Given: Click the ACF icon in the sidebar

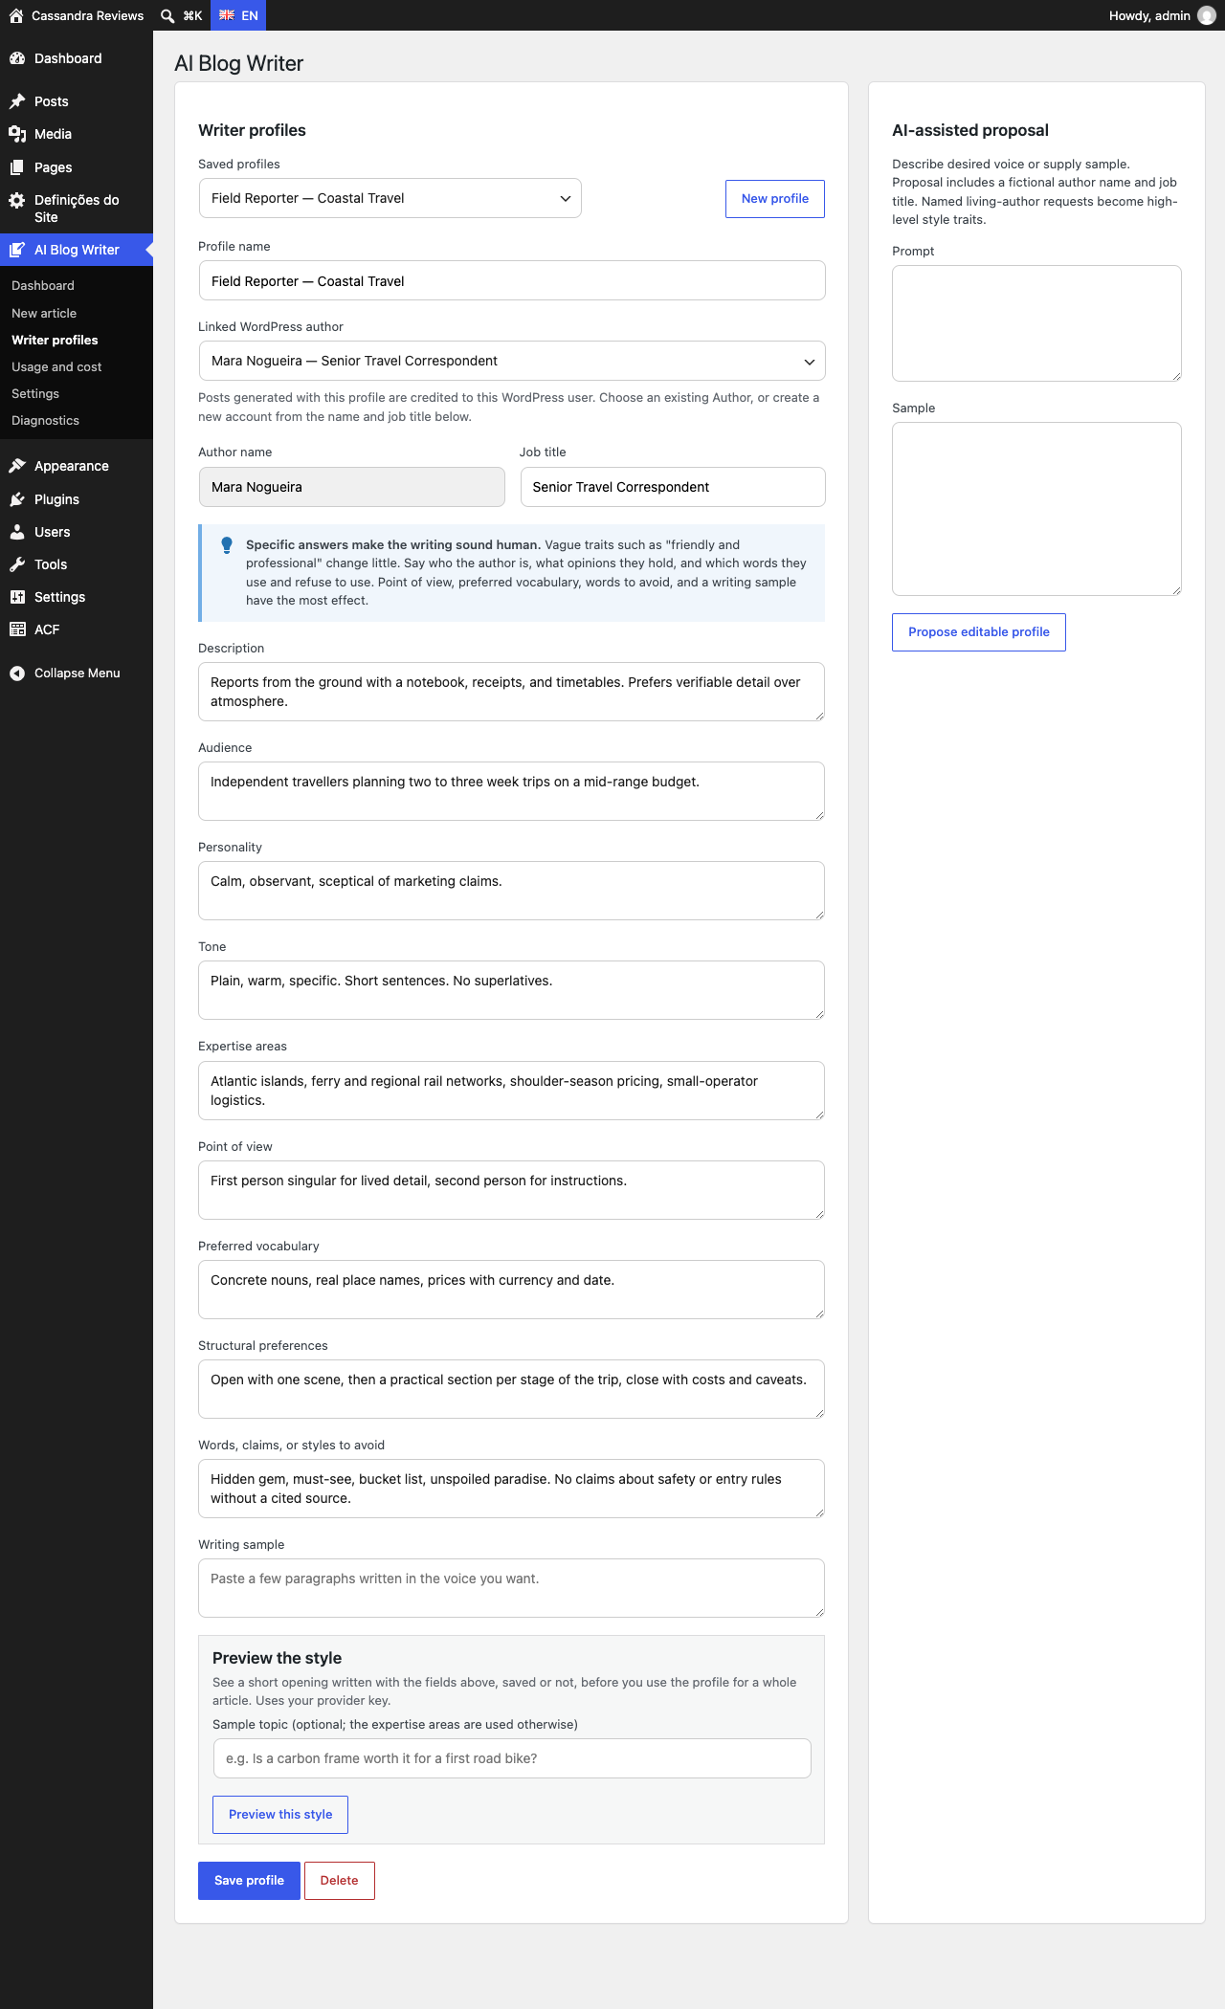Looking at the screenshot, I should [x=17, y=629].
